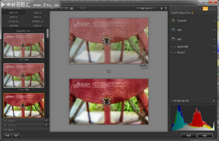Toggle the Finishing (精点加工) checkbox
The image size is (219, 141).
point(175,52)
